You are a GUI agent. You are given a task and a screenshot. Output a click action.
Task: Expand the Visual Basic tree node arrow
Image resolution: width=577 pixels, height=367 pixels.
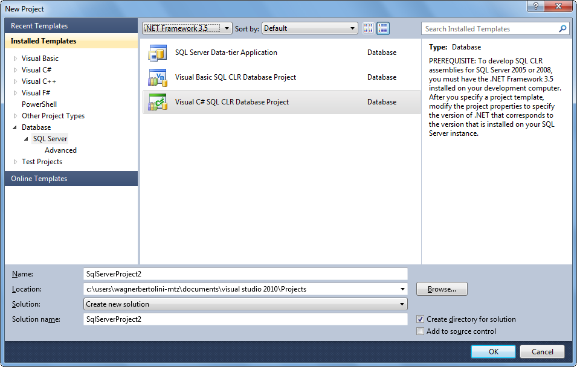(x=15, y=59)
